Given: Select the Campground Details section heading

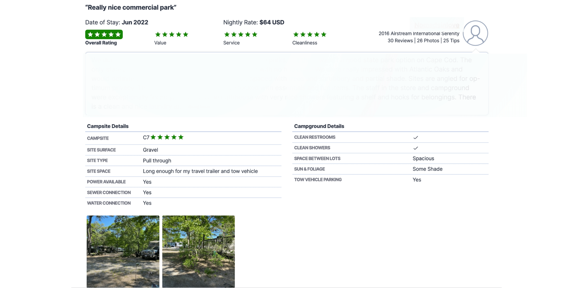Looking at the screenshot, I should (319, 126).
